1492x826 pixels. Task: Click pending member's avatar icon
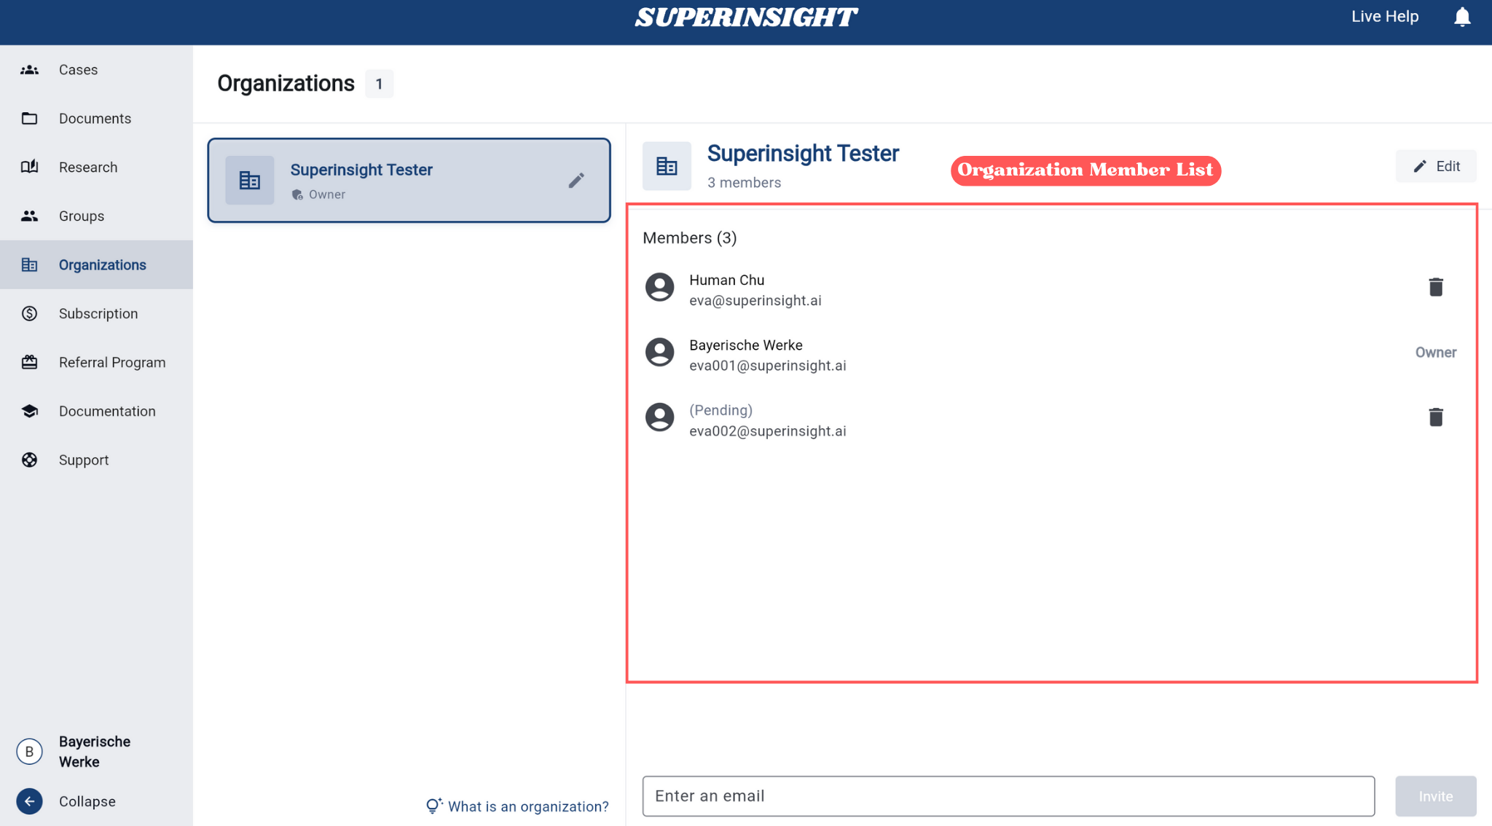pos(660,417)
